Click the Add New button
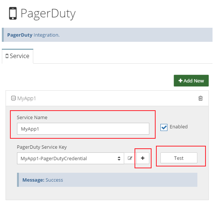214x209 pixels. tap(191, 81)
